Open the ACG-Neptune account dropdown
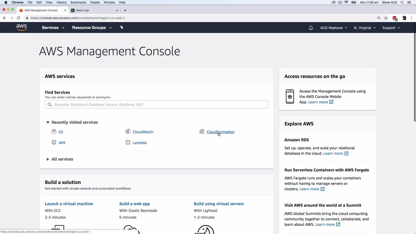 pos(333,28)
